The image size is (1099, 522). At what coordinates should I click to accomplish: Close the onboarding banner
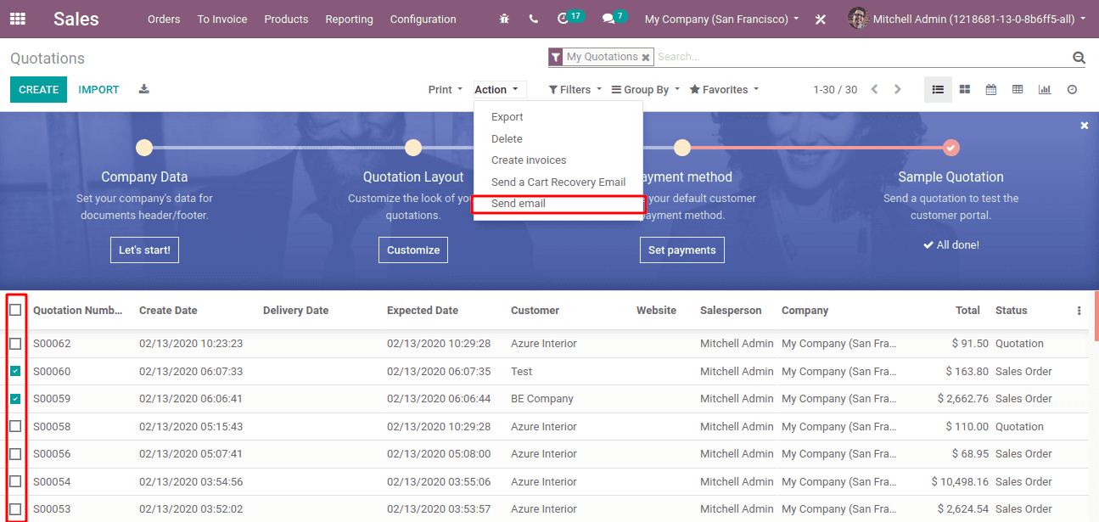(x=1084, y=126)
